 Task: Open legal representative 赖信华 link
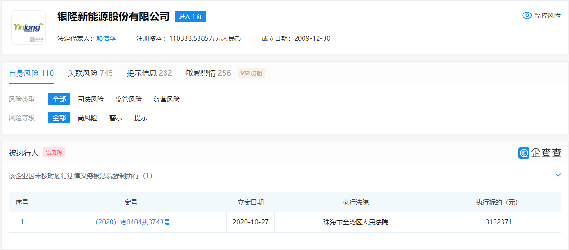point(106,38)
